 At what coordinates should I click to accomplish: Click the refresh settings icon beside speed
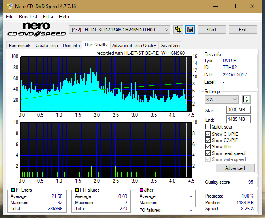click(x=246, y=99)
